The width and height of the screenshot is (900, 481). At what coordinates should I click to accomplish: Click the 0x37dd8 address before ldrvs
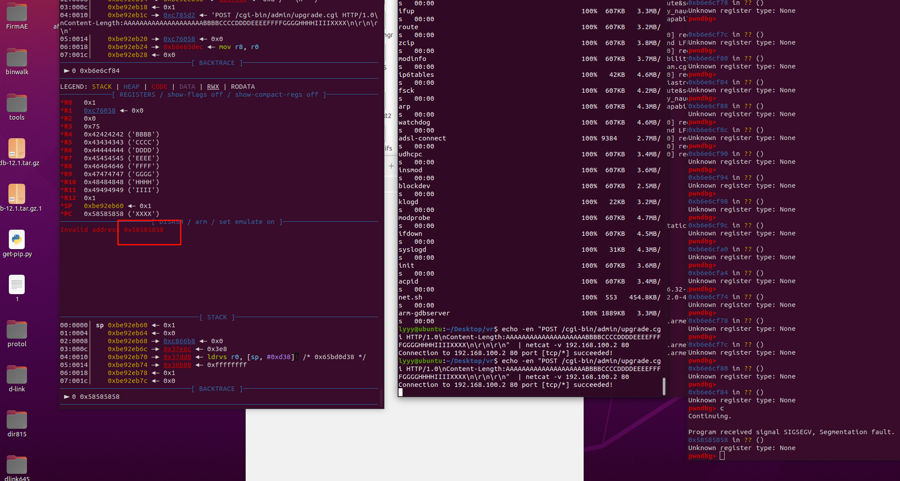click(177, 357)
